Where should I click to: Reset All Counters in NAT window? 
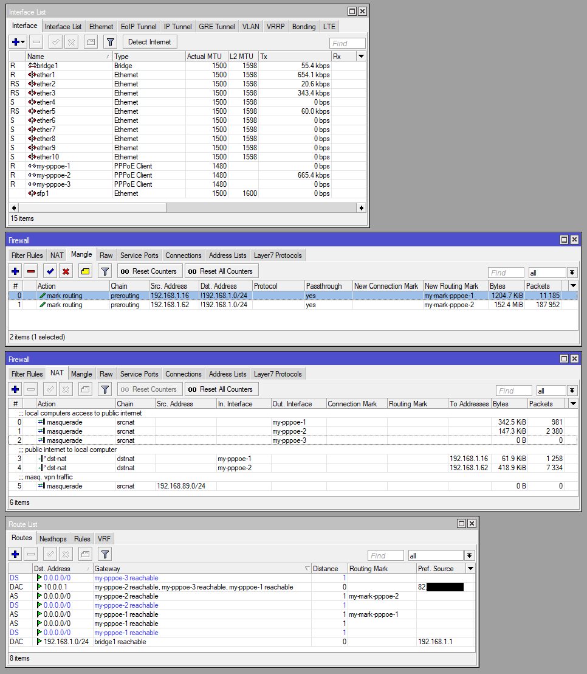[221, 389]
